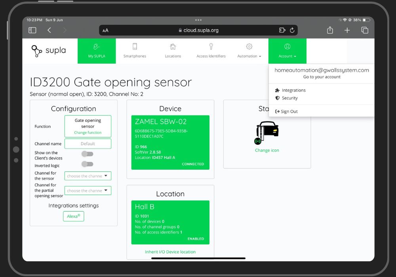The height and width of the screenshot is (277, 396).
Task: Select Integrations from the account menu
Action: point(293,90)
